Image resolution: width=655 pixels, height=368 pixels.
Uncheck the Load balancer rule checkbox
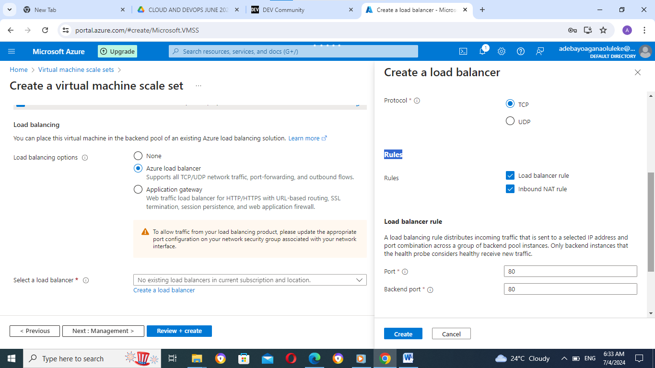click(x=510, y=175)
